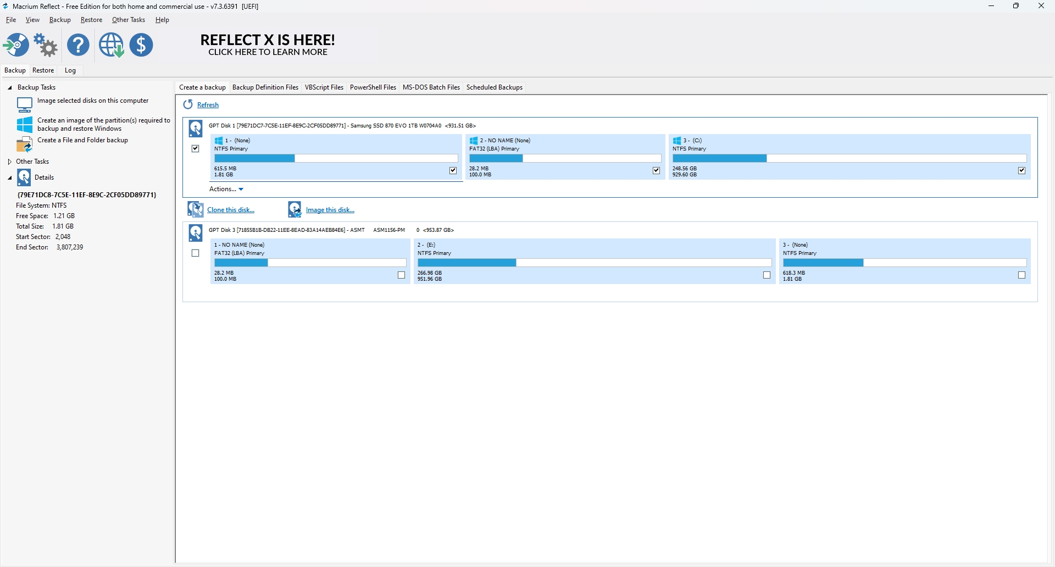Switch to the Restore tab under toolbar
This screenshot has width=1055, height=567.
pyautogui.click(x=43, y=70)
